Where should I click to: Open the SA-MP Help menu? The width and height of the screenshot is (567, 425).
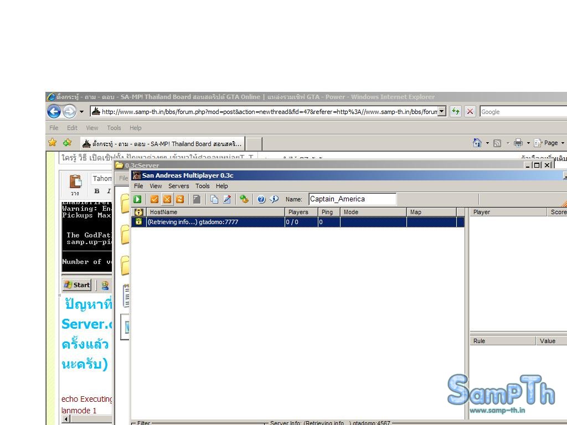tap(222, 186)
